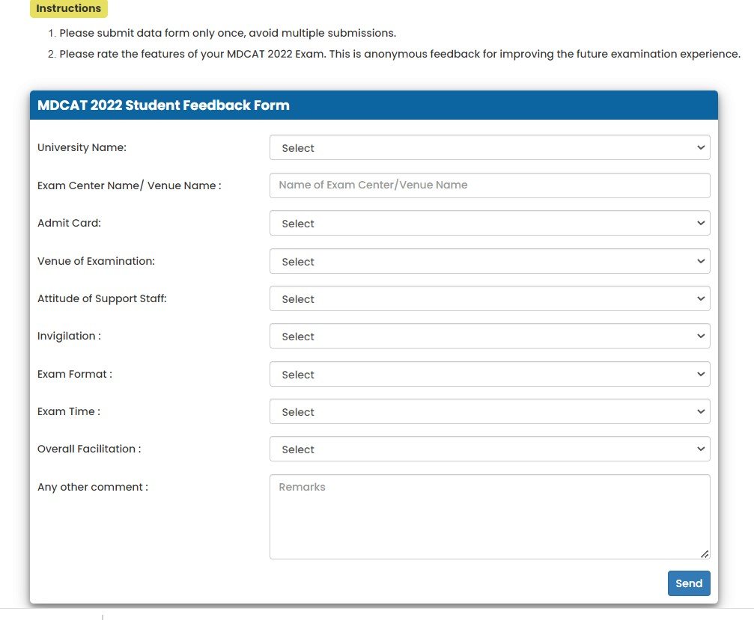The width and height of the screenshot is (754, 620).
Task: Click the Exam Format label text
Action: coord(74,374)
